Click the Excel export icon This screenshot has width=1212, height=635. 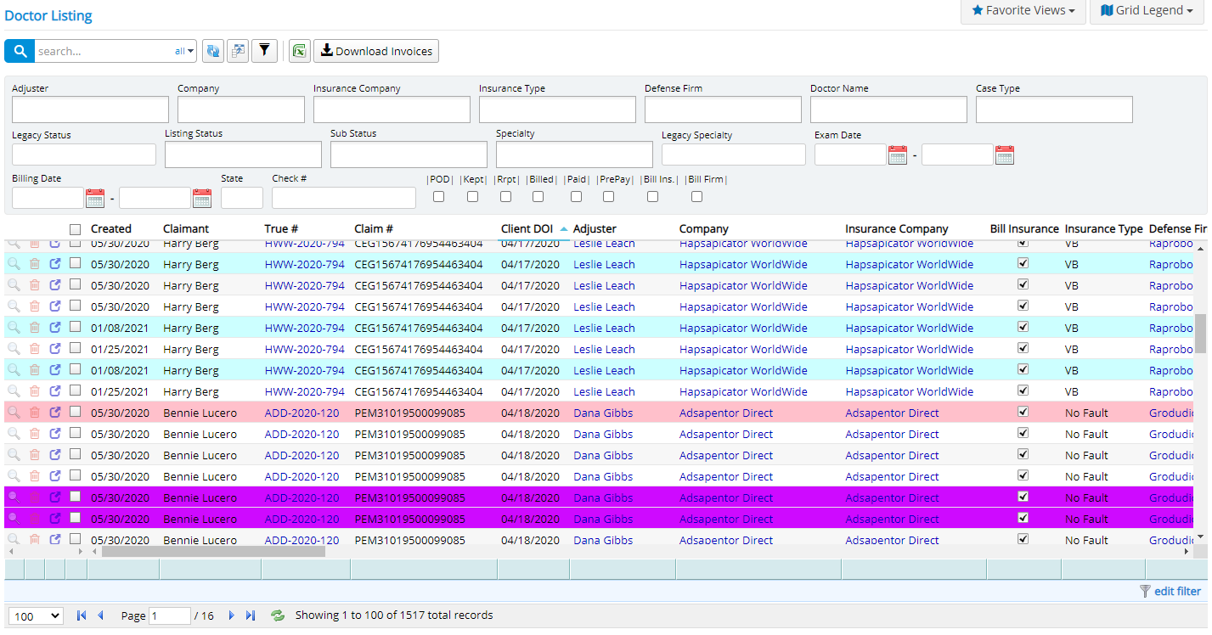click(299, 51)
